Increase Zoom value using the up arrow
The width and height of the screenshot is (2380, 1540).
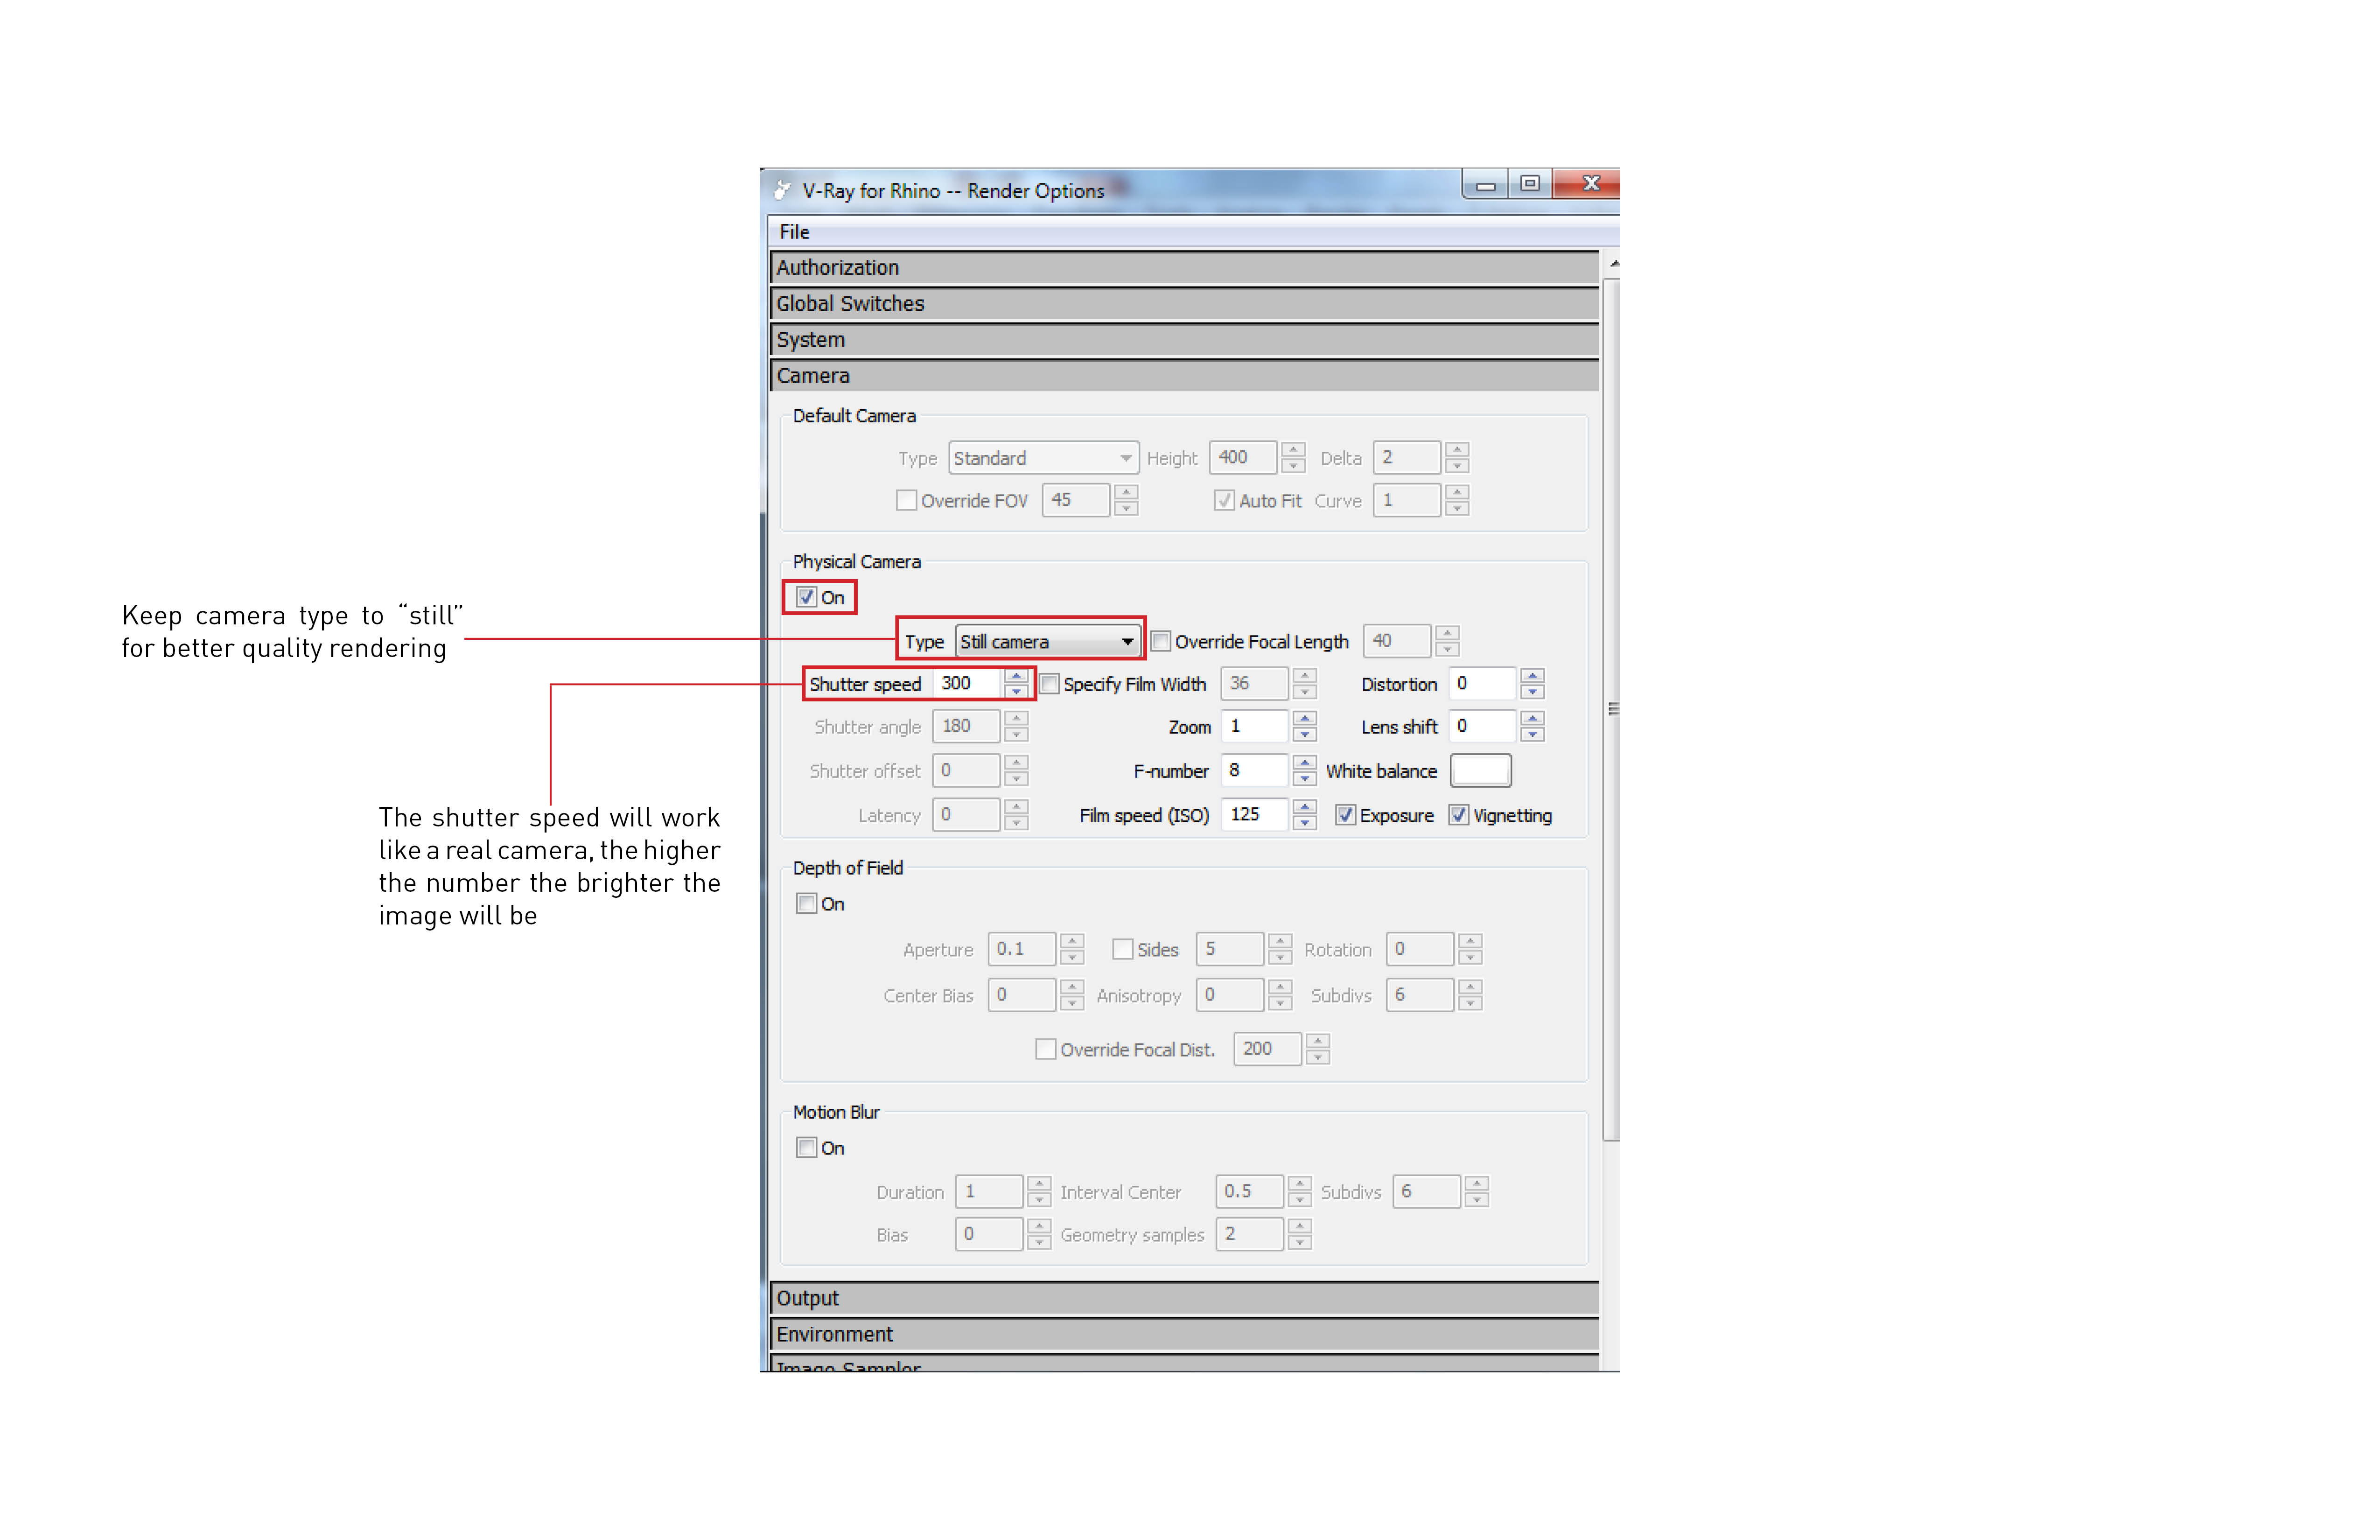pos(1304,719)
